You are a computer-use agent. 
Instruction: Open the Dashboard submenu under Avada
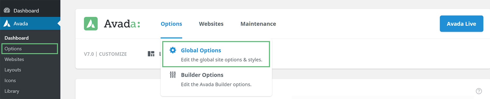[16, 38]
